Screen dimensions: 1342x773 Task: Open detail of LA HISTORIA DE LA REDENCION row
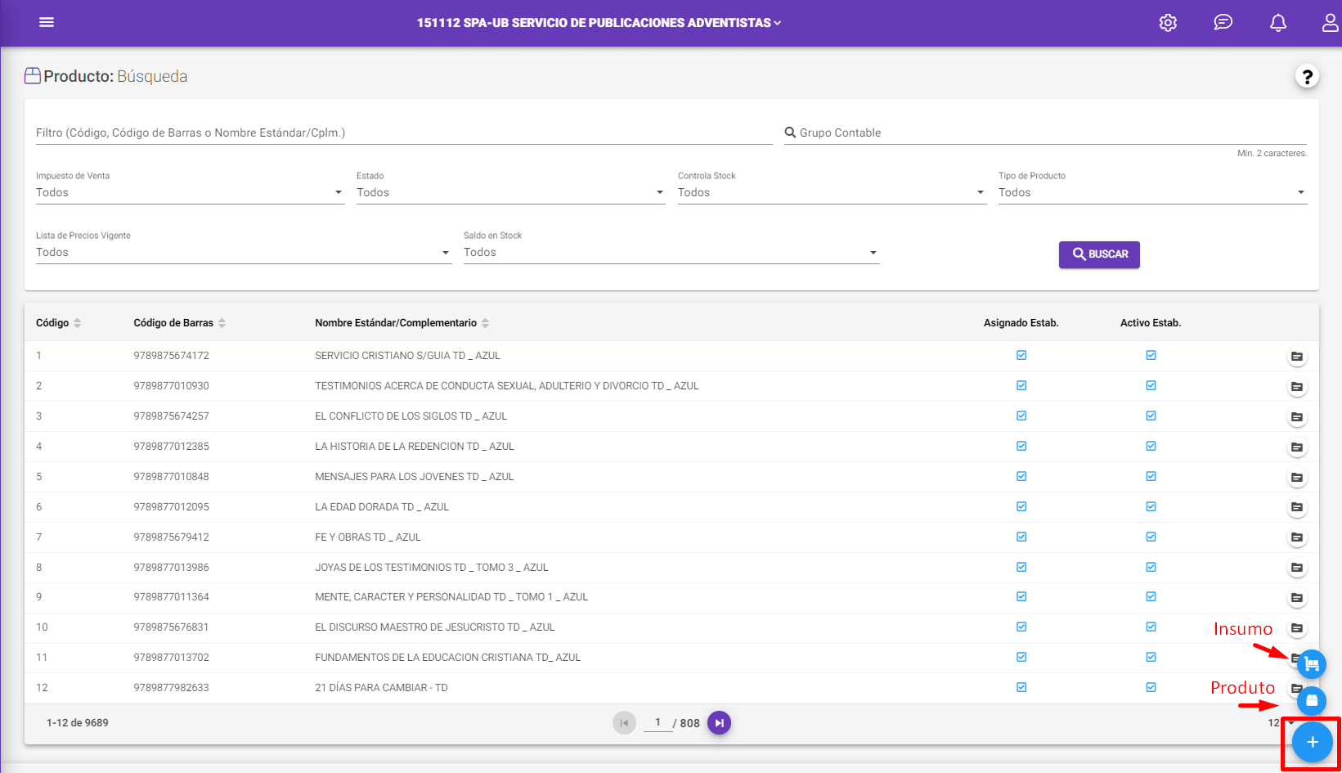(1296, 447)
